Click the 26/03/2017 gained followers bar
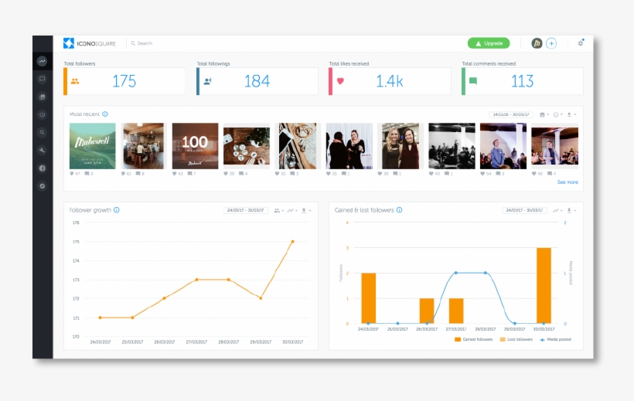Viewport: 634px width, 401px height. (427, 311)
